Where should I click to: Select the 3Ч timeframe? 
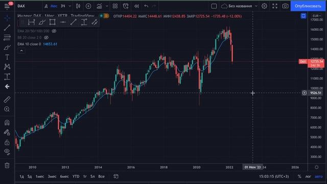(63, 6)
